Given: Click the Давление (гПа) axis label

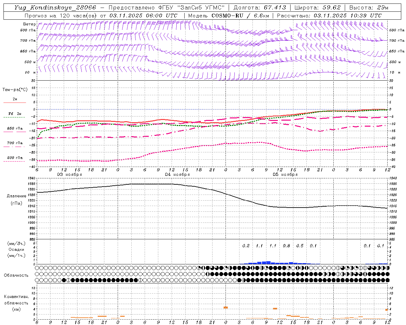Looking at the screenshot, I should pos(16,199).
